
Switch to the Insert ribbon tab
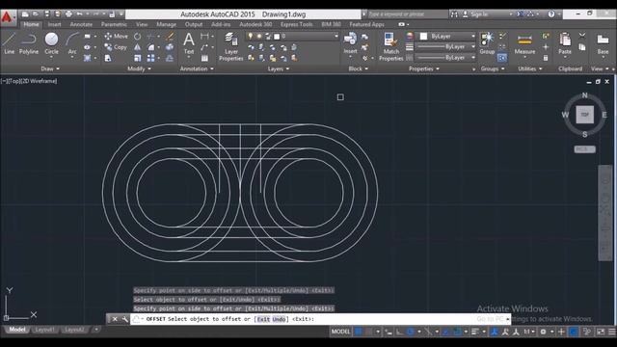(x=54, y=24)
